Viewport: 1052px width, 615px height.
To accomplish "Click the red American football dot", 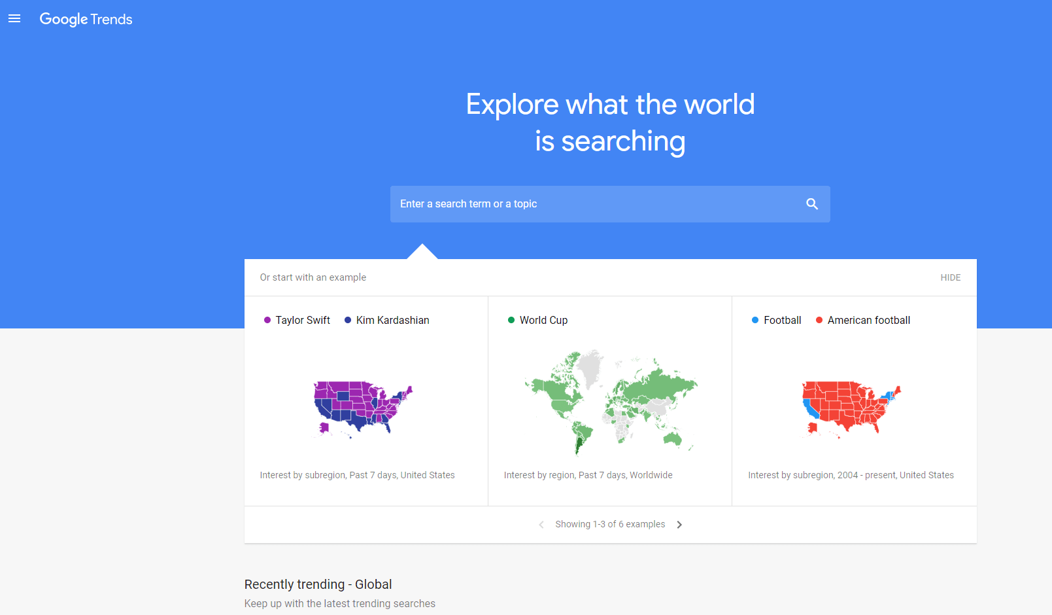I will click(819, 320).
